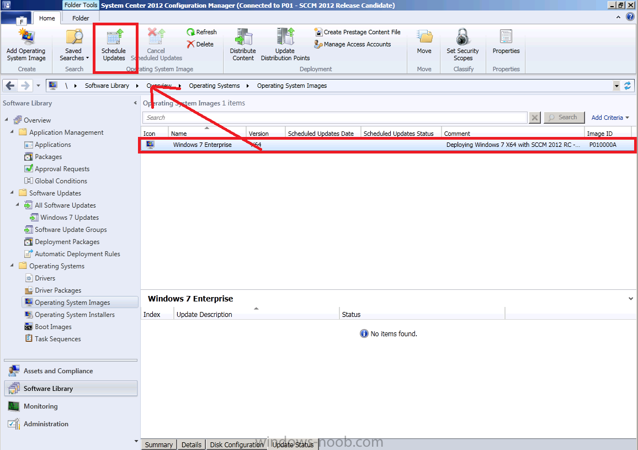This screenshot has width=638, height=450.
Task: Click the Move folder icon
Action: (424, 36)
